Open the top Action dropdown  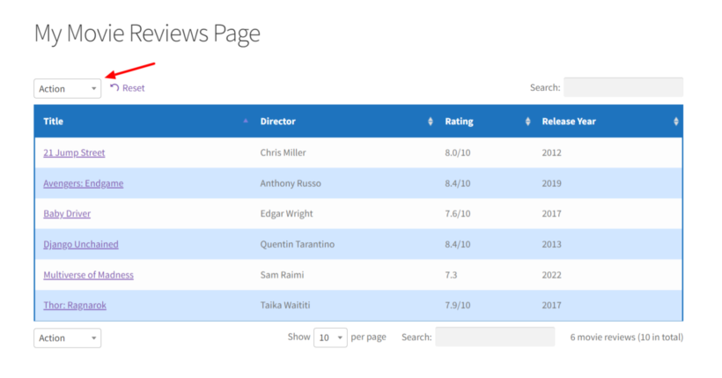click(67, 88)
